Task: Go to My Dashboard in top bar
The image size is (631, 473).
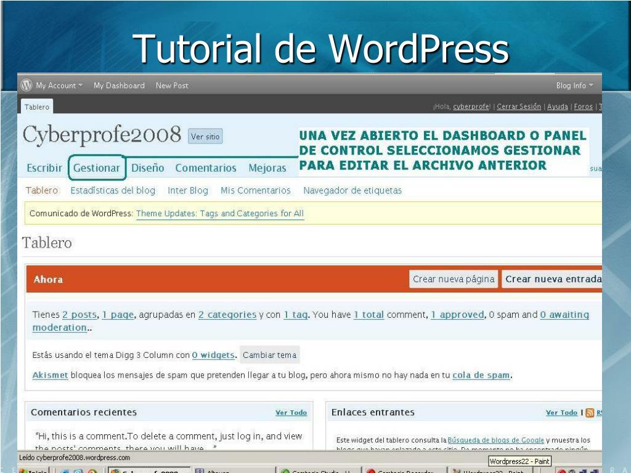Action: (x=119, y=85)
